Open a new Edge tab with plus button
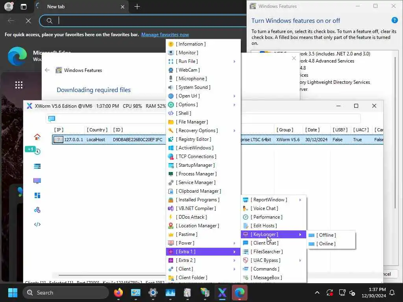Viewport: 403px width, 302px height. (137, 7)
